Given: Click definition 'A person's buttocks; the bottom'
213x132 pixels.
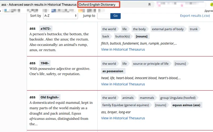Looking at the screenshot, I should pos(59,42).
